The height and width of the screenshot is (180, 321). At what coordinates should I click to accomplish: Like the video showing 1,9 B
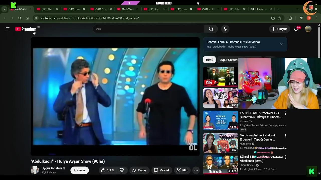pos(107,170)
